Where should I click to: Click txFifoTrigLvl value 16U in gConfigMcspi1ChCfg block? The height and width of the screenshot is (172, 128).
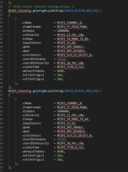[x=60, y=155]
